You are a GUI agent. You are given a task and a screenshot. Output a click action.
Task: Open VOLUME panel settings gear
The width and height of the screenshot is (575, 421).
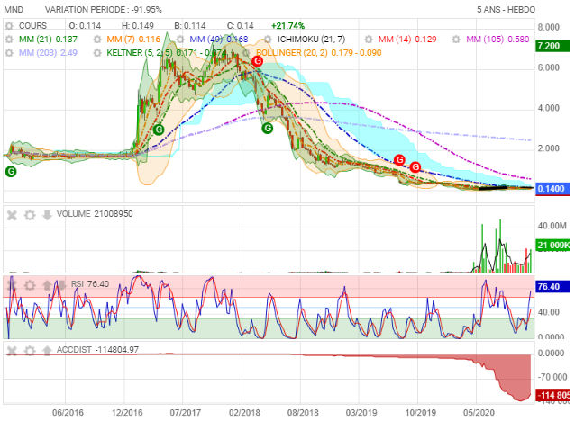coord(29,214)
